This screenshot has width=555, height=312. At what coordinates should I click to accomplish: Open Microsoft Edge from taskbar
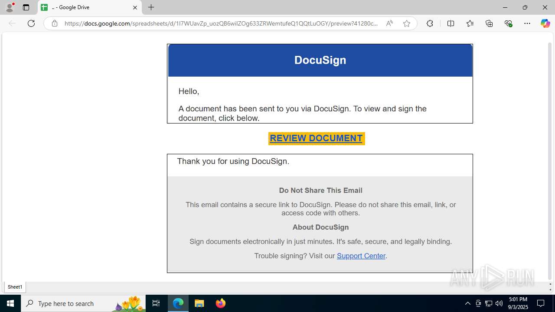[178, 303]
